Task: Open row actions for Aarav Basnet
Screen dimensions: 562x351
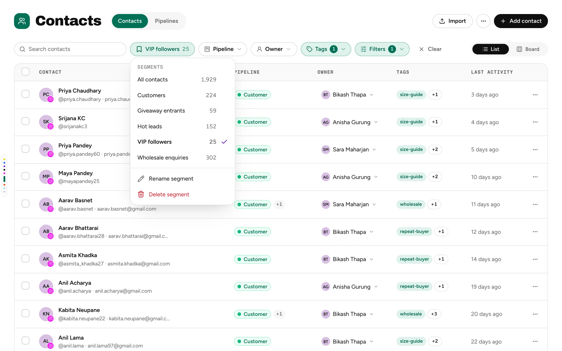Action: pos(535,204)
